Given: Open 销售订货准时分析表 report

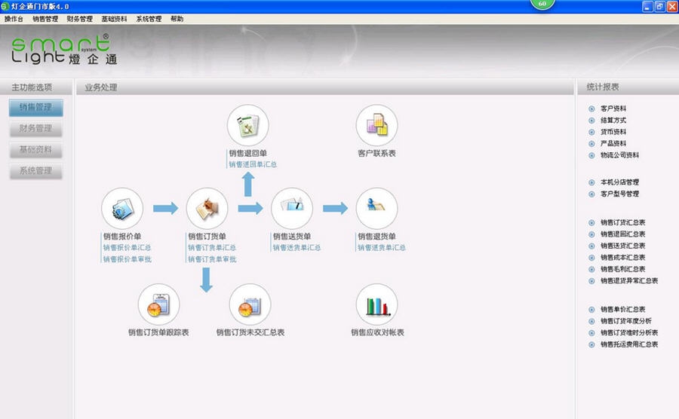Looking at the screenshot, I should [629, 333].
